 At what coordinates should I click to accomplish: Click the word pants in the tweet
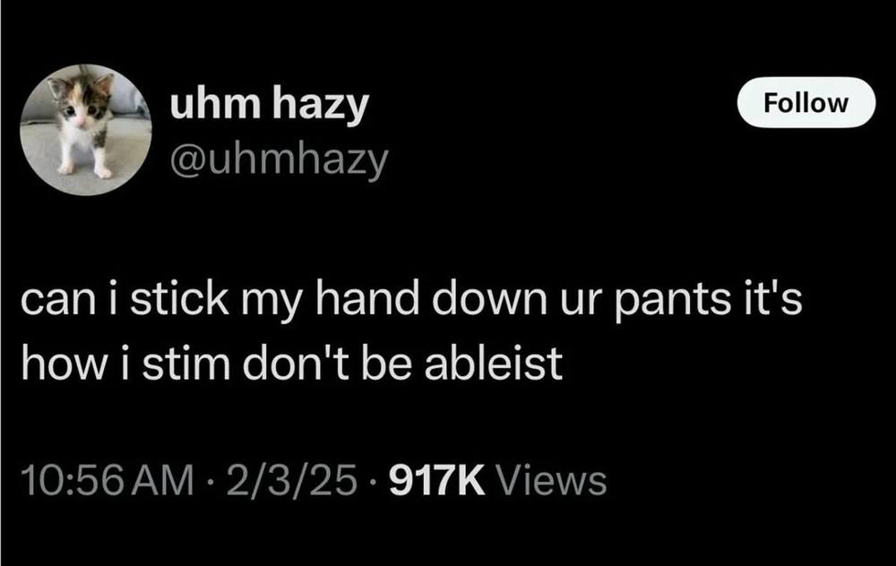click(x=673, y=303)
